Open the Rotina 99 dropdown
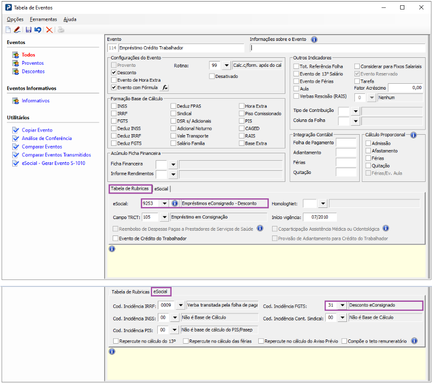432x384 pixels. point(226,65)
